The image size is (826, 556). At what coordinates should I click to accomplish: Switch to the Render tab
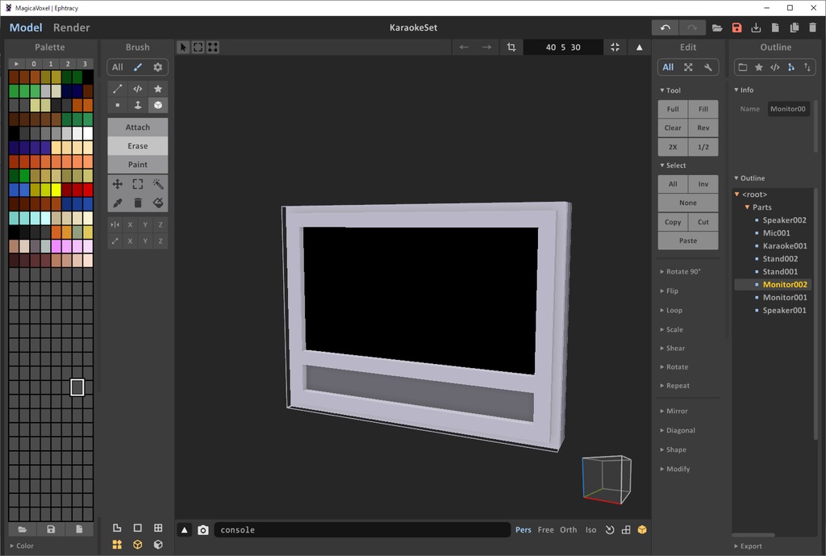coord(71,27)
